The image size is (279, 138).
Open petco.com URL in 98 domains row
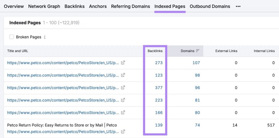coord(63,75)
